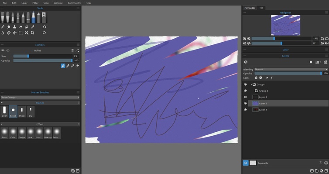
Task: Collapse Group 1 in the layer tree
Action: 251,84
